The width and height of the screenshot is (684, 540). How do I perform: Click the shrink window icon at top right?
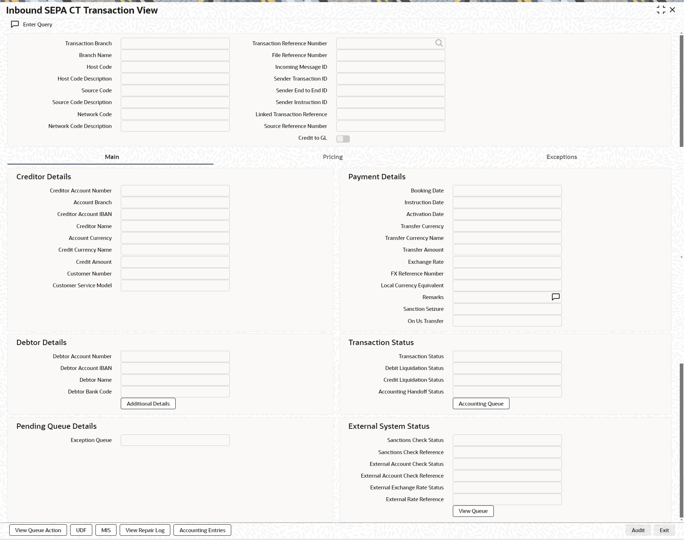click(661, 10)
